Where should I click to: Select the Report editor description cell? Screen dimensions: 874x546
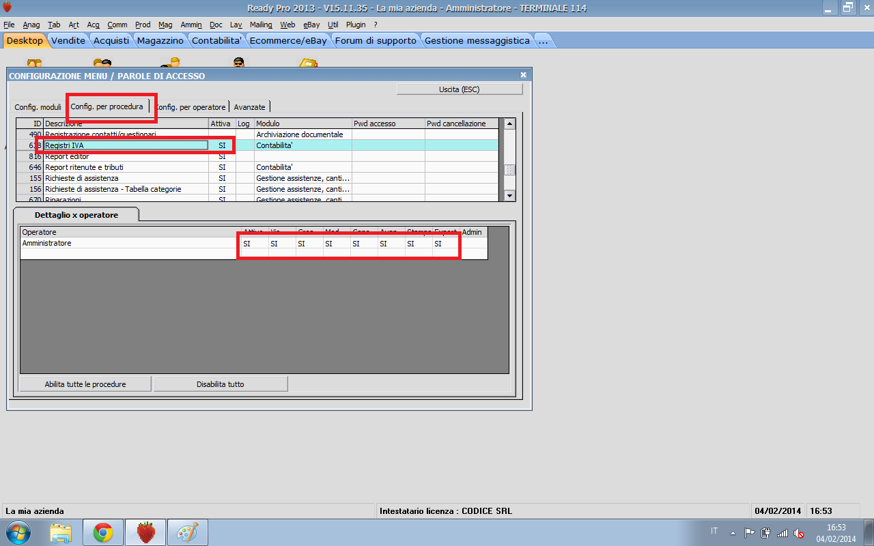click(126, 156)
